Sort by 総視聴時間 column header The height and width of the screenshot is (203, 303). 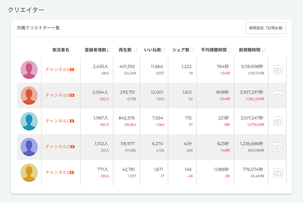pos(252,50)
